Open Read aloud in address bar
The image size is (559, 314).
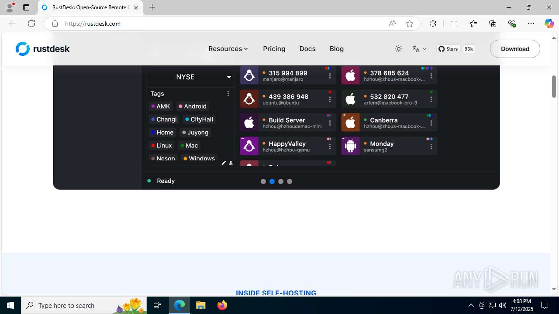pos(392,24)
